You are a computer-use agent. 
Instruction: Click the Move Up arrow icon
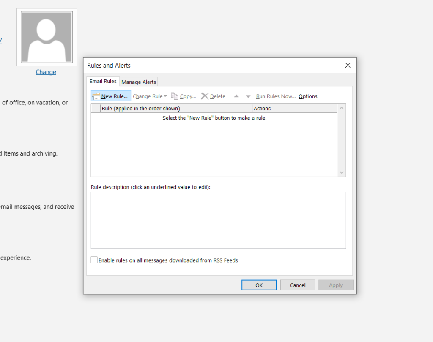[x=236, y=96]
